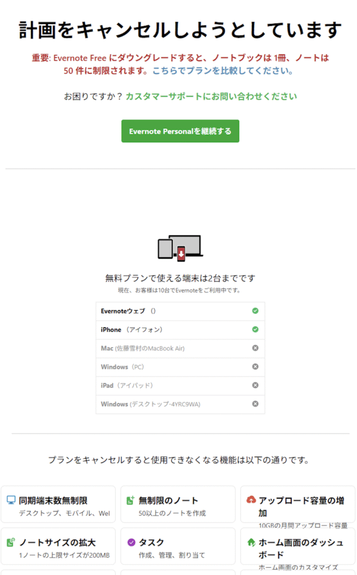
Task: Click the purple check icon beside タスク
Action: 131,542
